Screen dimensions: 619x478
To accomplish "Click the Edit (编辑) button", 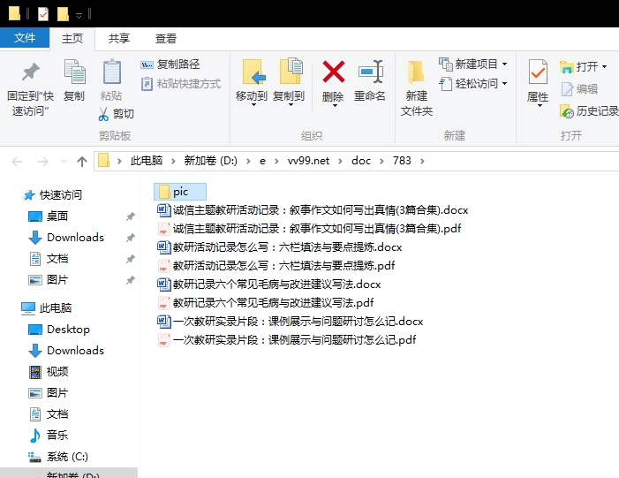I will 579,89.
